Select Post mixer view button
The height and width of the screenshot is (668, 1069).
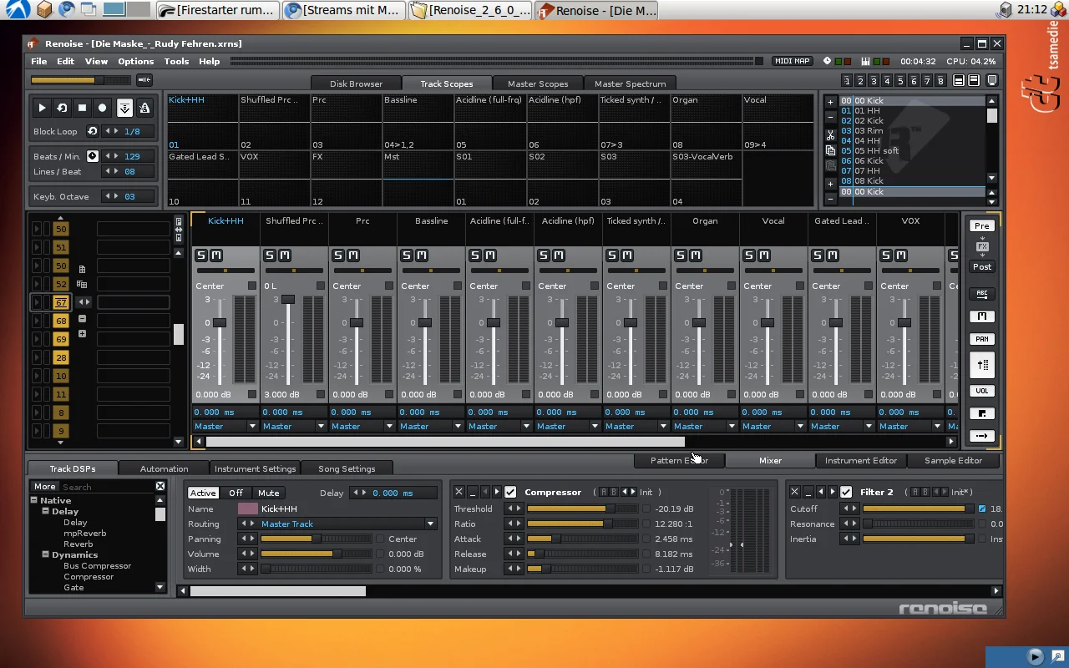(982, 267)
